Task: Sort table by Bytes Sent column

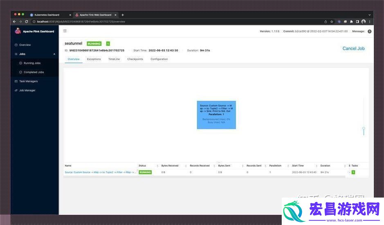Action: pos(243,166)
